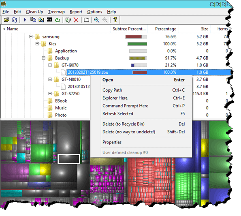Click the 115.3 KB size value
The width and height of the screenshot is (241, 216).
pyautogui.click(x=200, y=94)
